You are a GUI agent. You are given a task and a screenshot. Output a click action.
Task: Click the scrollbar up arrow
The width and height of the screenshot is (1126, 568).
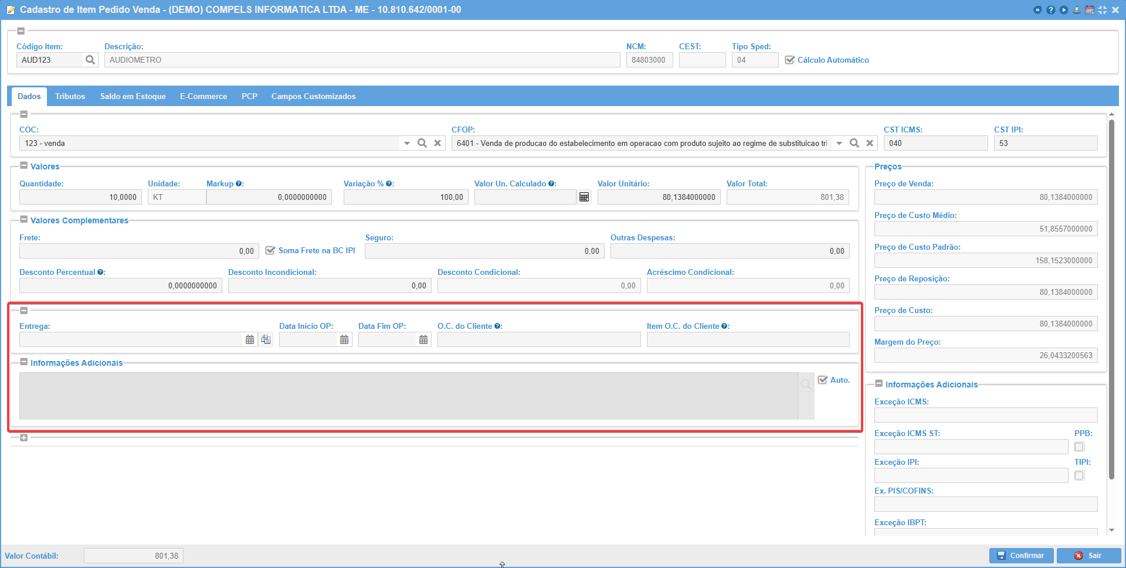1111,115
